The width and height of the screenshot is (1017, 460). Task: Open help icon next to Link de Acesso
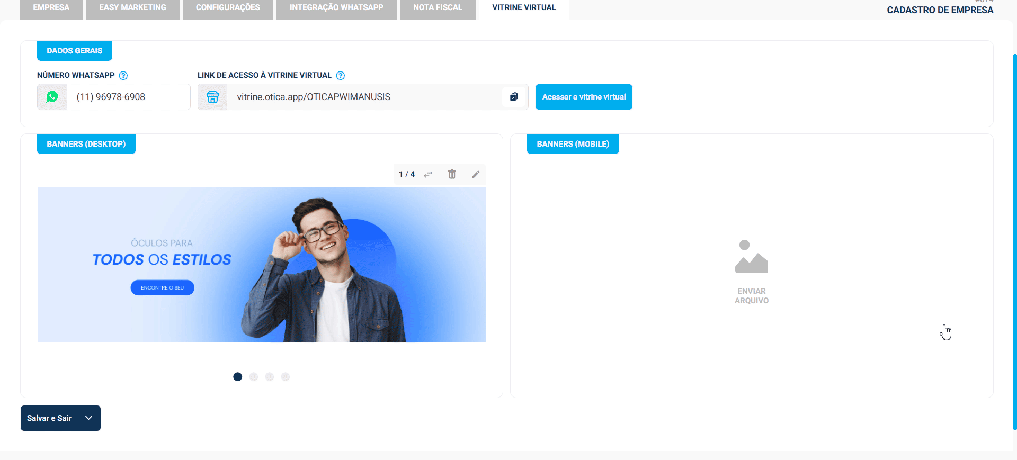coord(341,76)
